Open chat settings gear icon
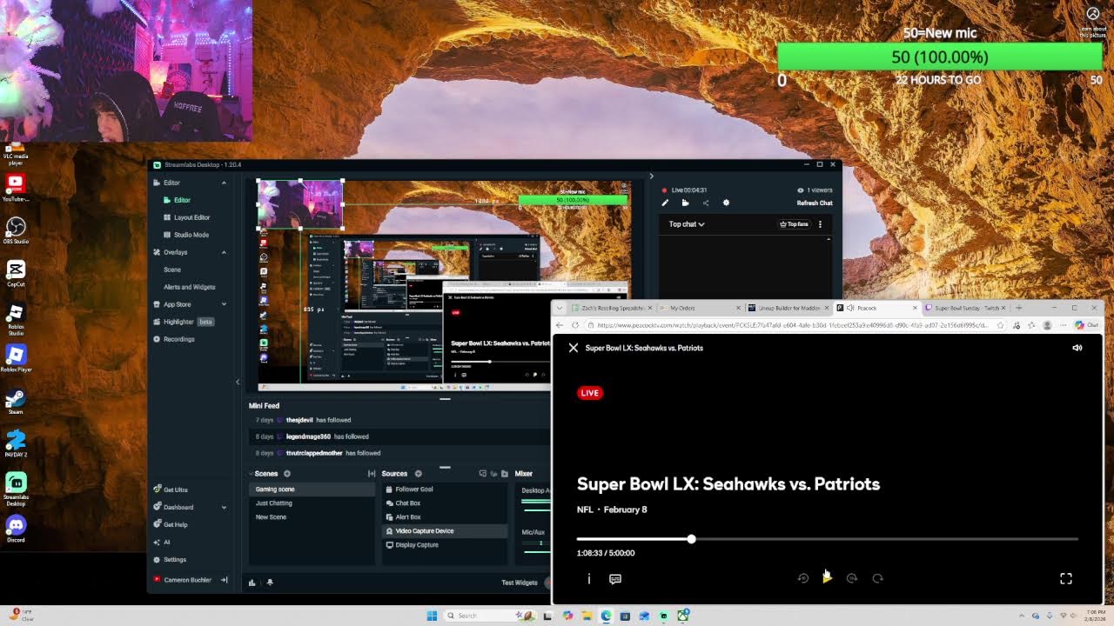The height and width of the screenshot is (626, 1114). pos(726,203)
